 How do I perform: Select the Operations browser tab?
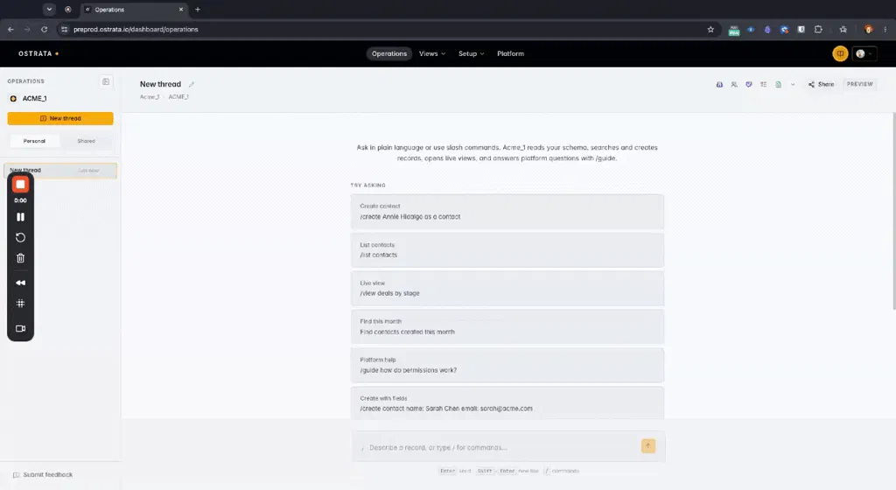click(x=134, y=10)
